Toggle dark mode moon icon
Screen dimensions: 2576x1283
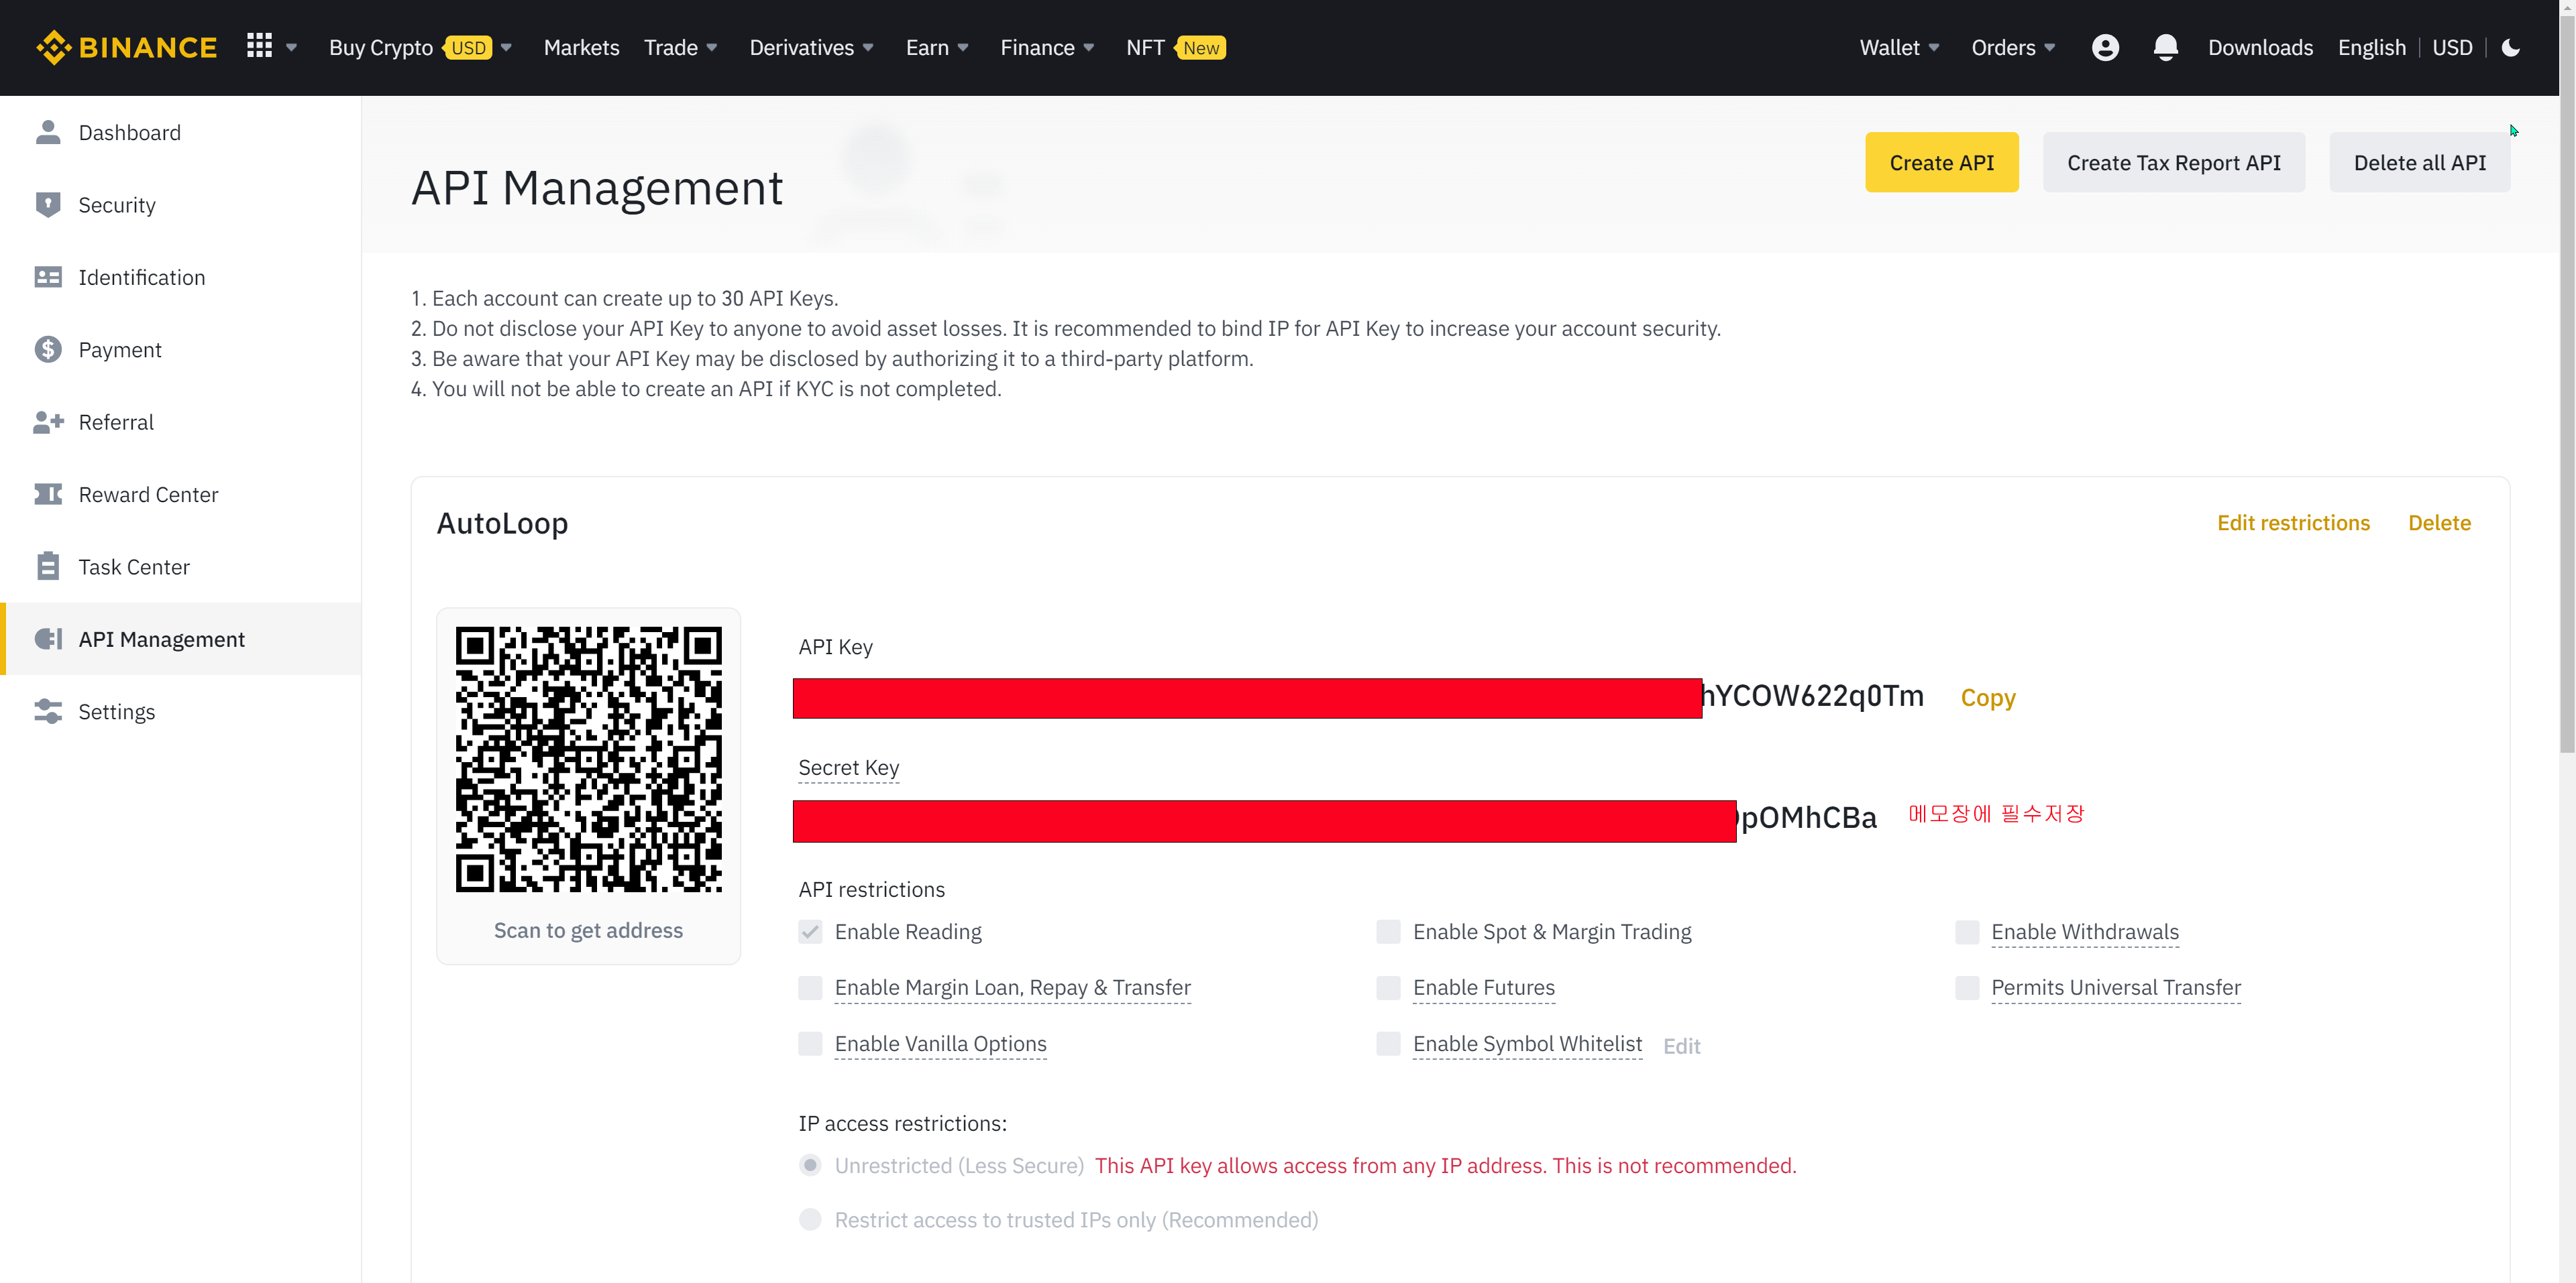(2510, 47)
